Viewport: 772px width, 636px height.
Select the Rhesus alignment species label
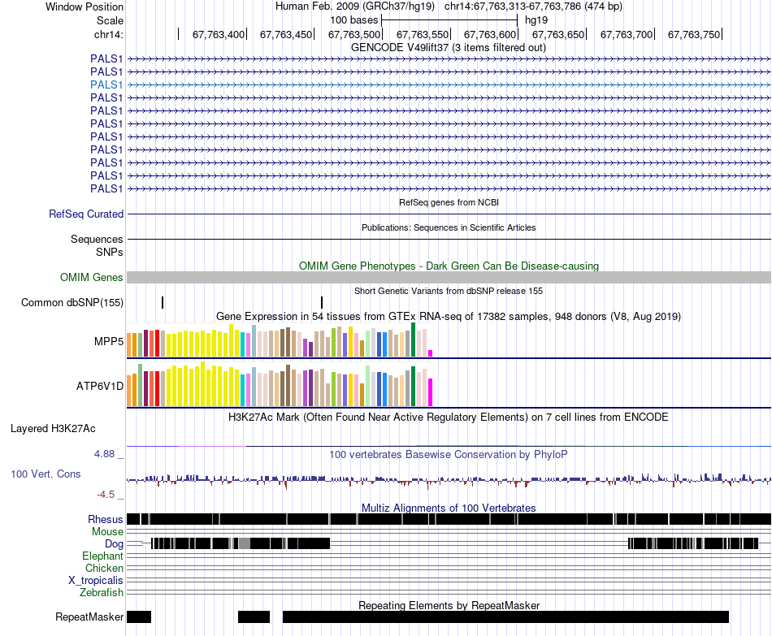[105, 519]
